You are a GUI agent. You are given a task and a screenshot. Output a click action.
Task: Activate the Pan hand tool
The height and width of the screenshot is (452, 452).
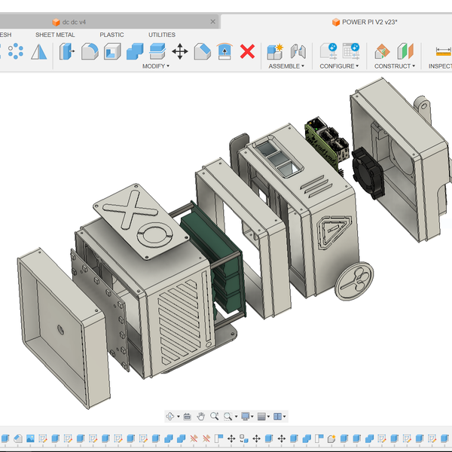[x=201, y=416]
